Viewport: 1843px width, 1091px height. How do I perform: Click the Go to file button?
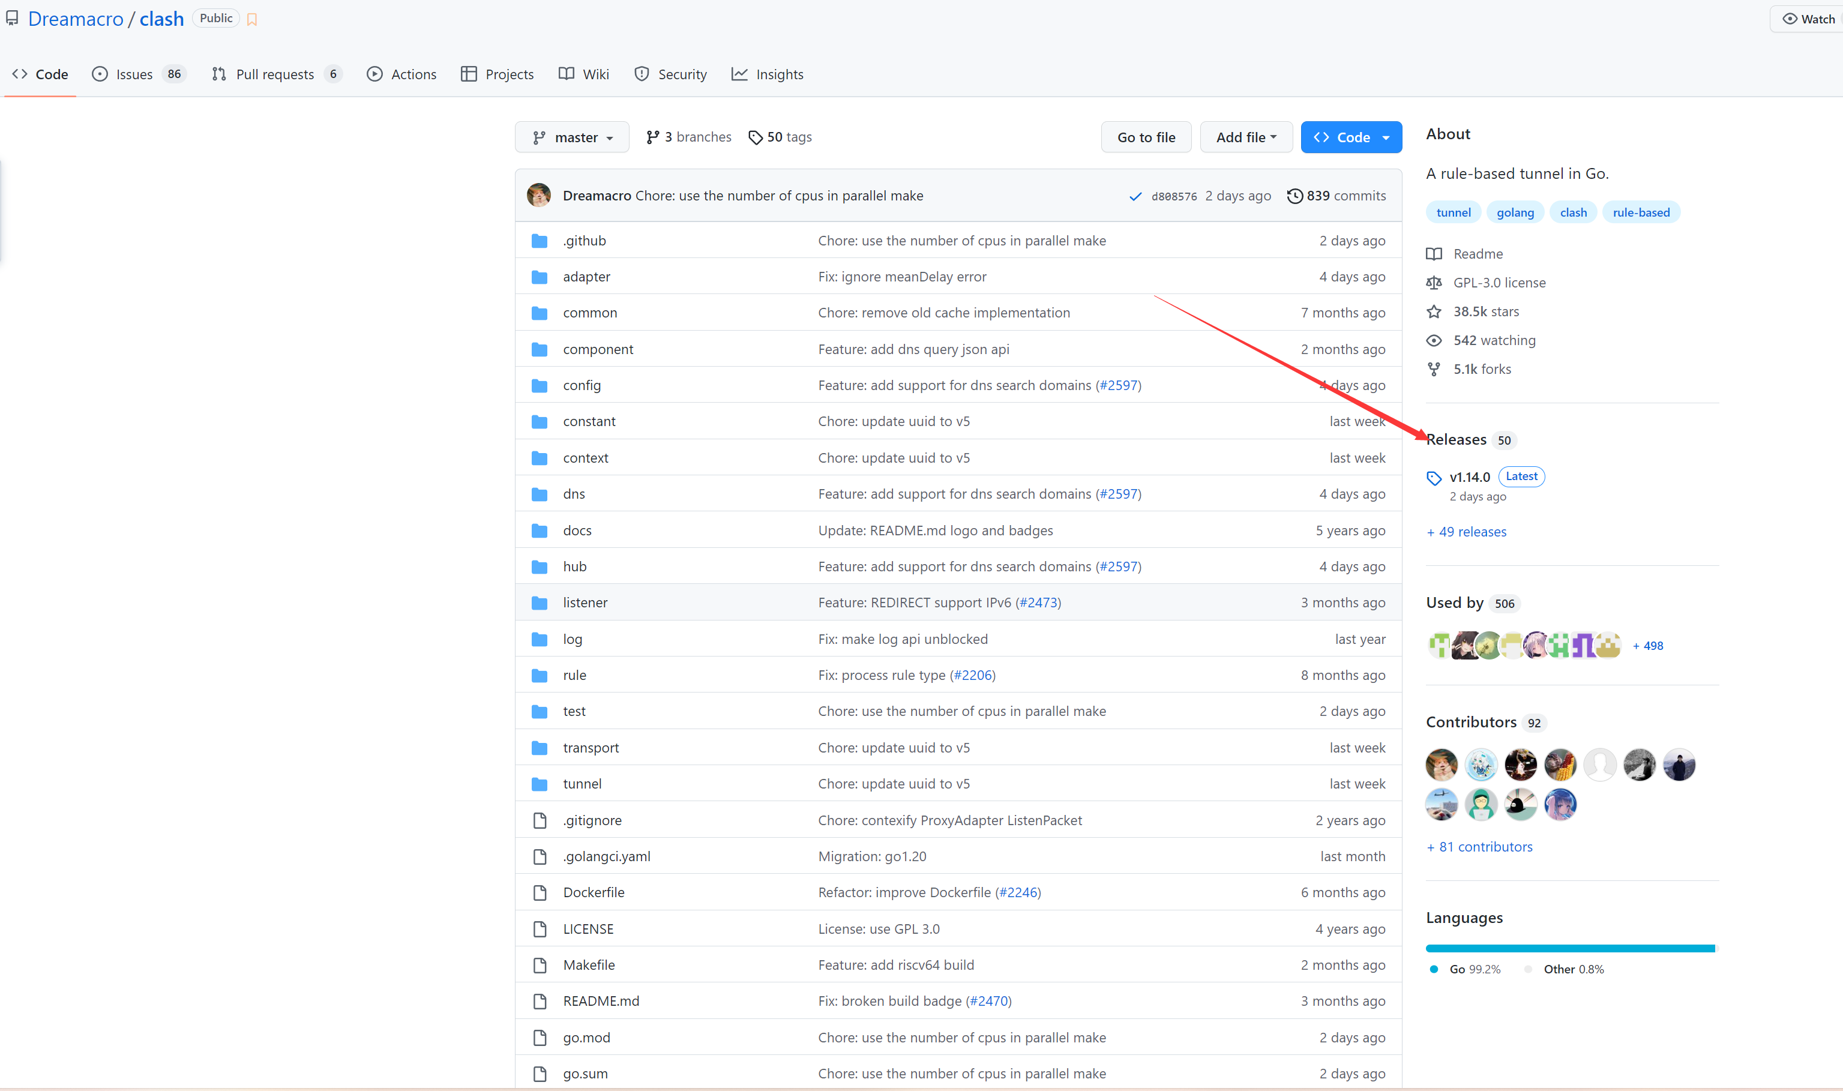tap(1146, 137)
